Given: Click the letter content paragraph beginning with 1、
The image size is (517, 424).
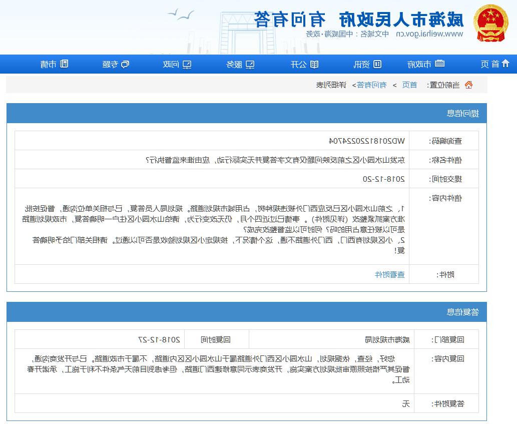Looking at the screenshot, I should (213, 219).
